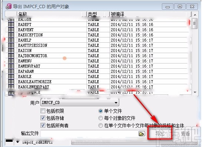Image resolution: width=202 pixels, height=147 pixels.
Task: Click the 查看 view button
Action: 185,134
